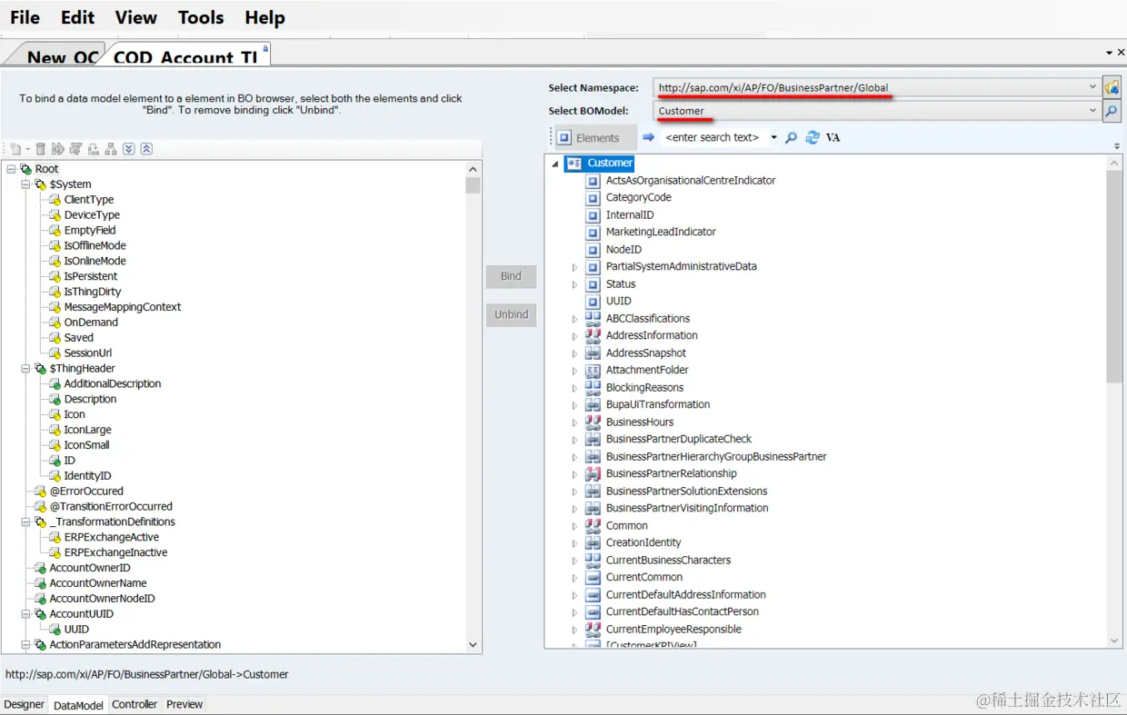Collapse the $System node
This screenshot has width=1127, height=715.
click(26, 184)
